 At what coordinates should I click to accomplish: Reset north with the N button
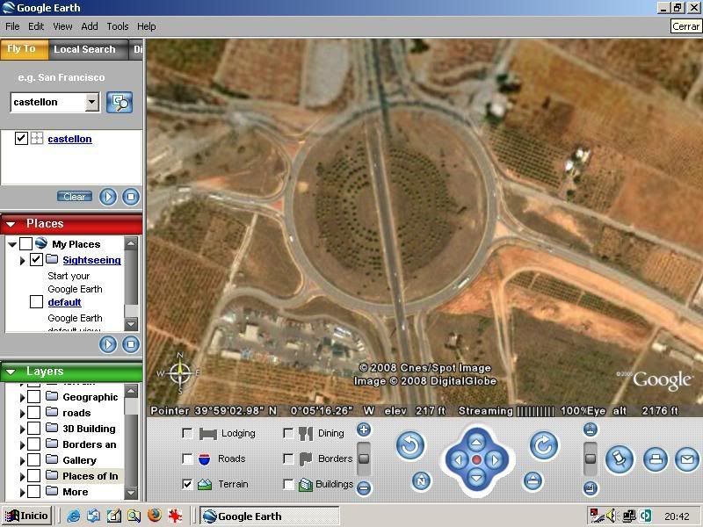click(x=421, y=481)
